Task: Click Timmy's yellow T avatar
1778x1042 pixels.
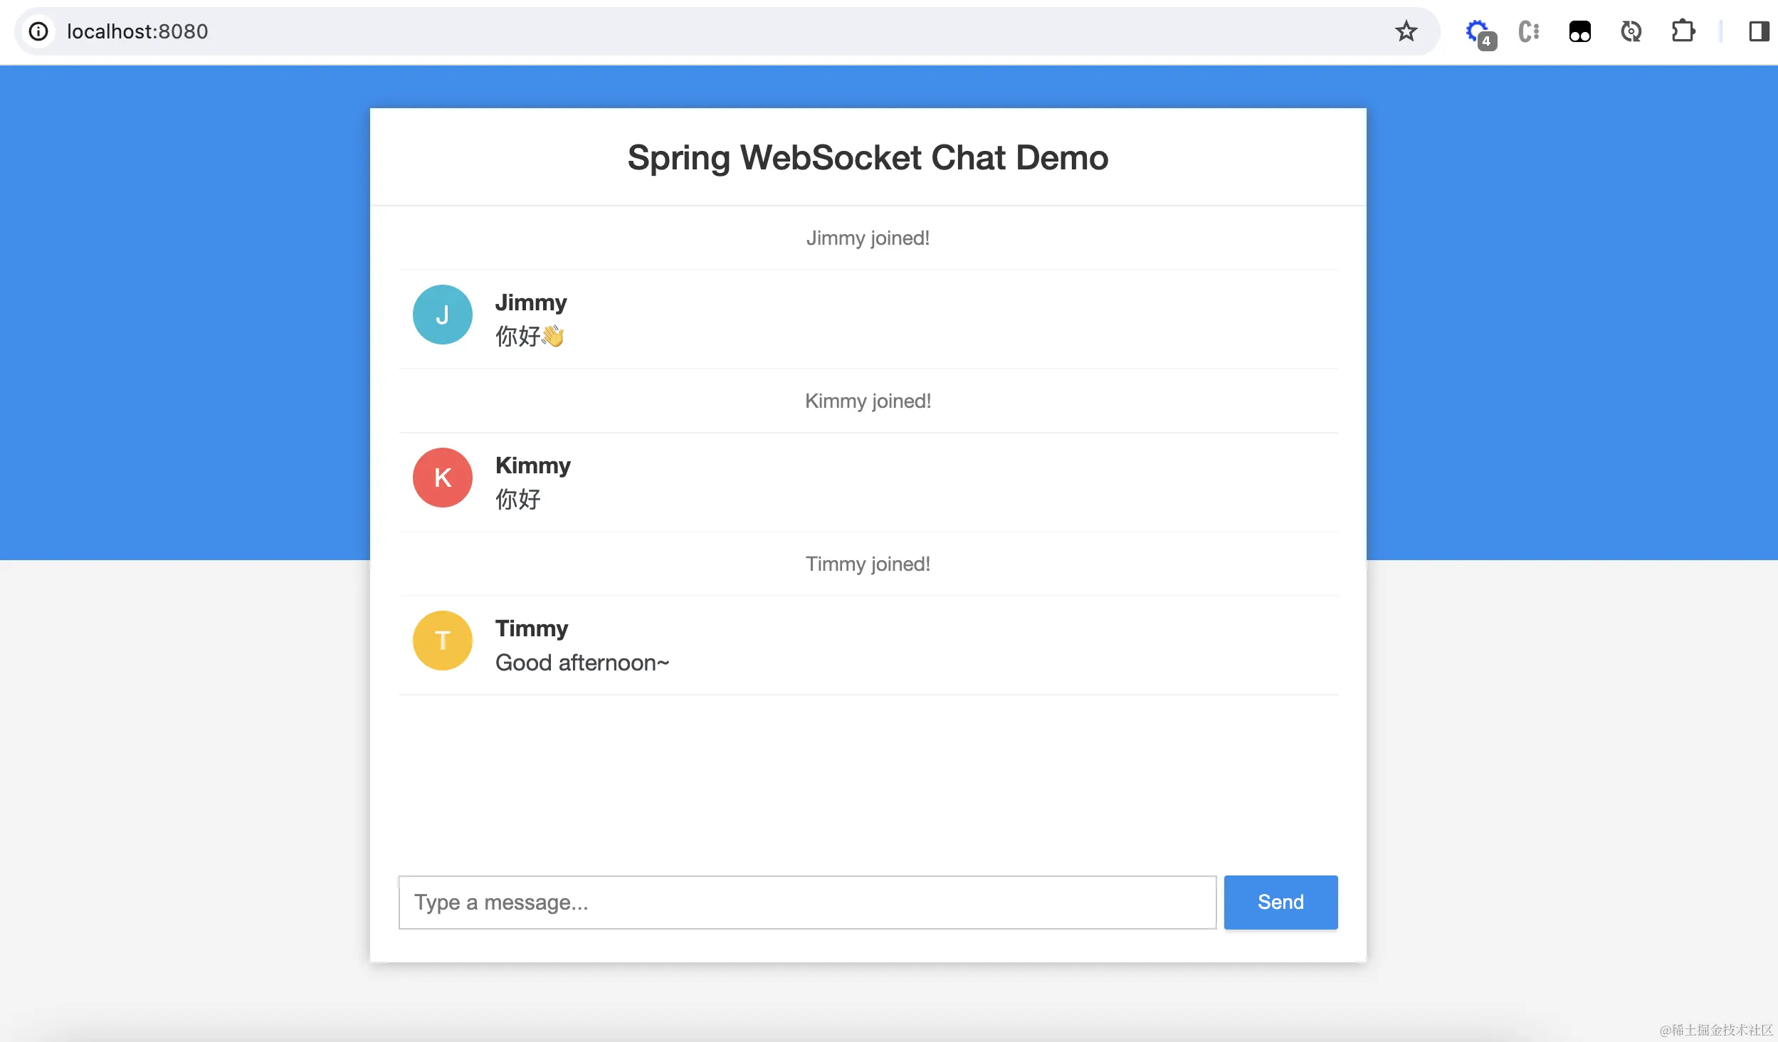Action: (x=443, y=641)
